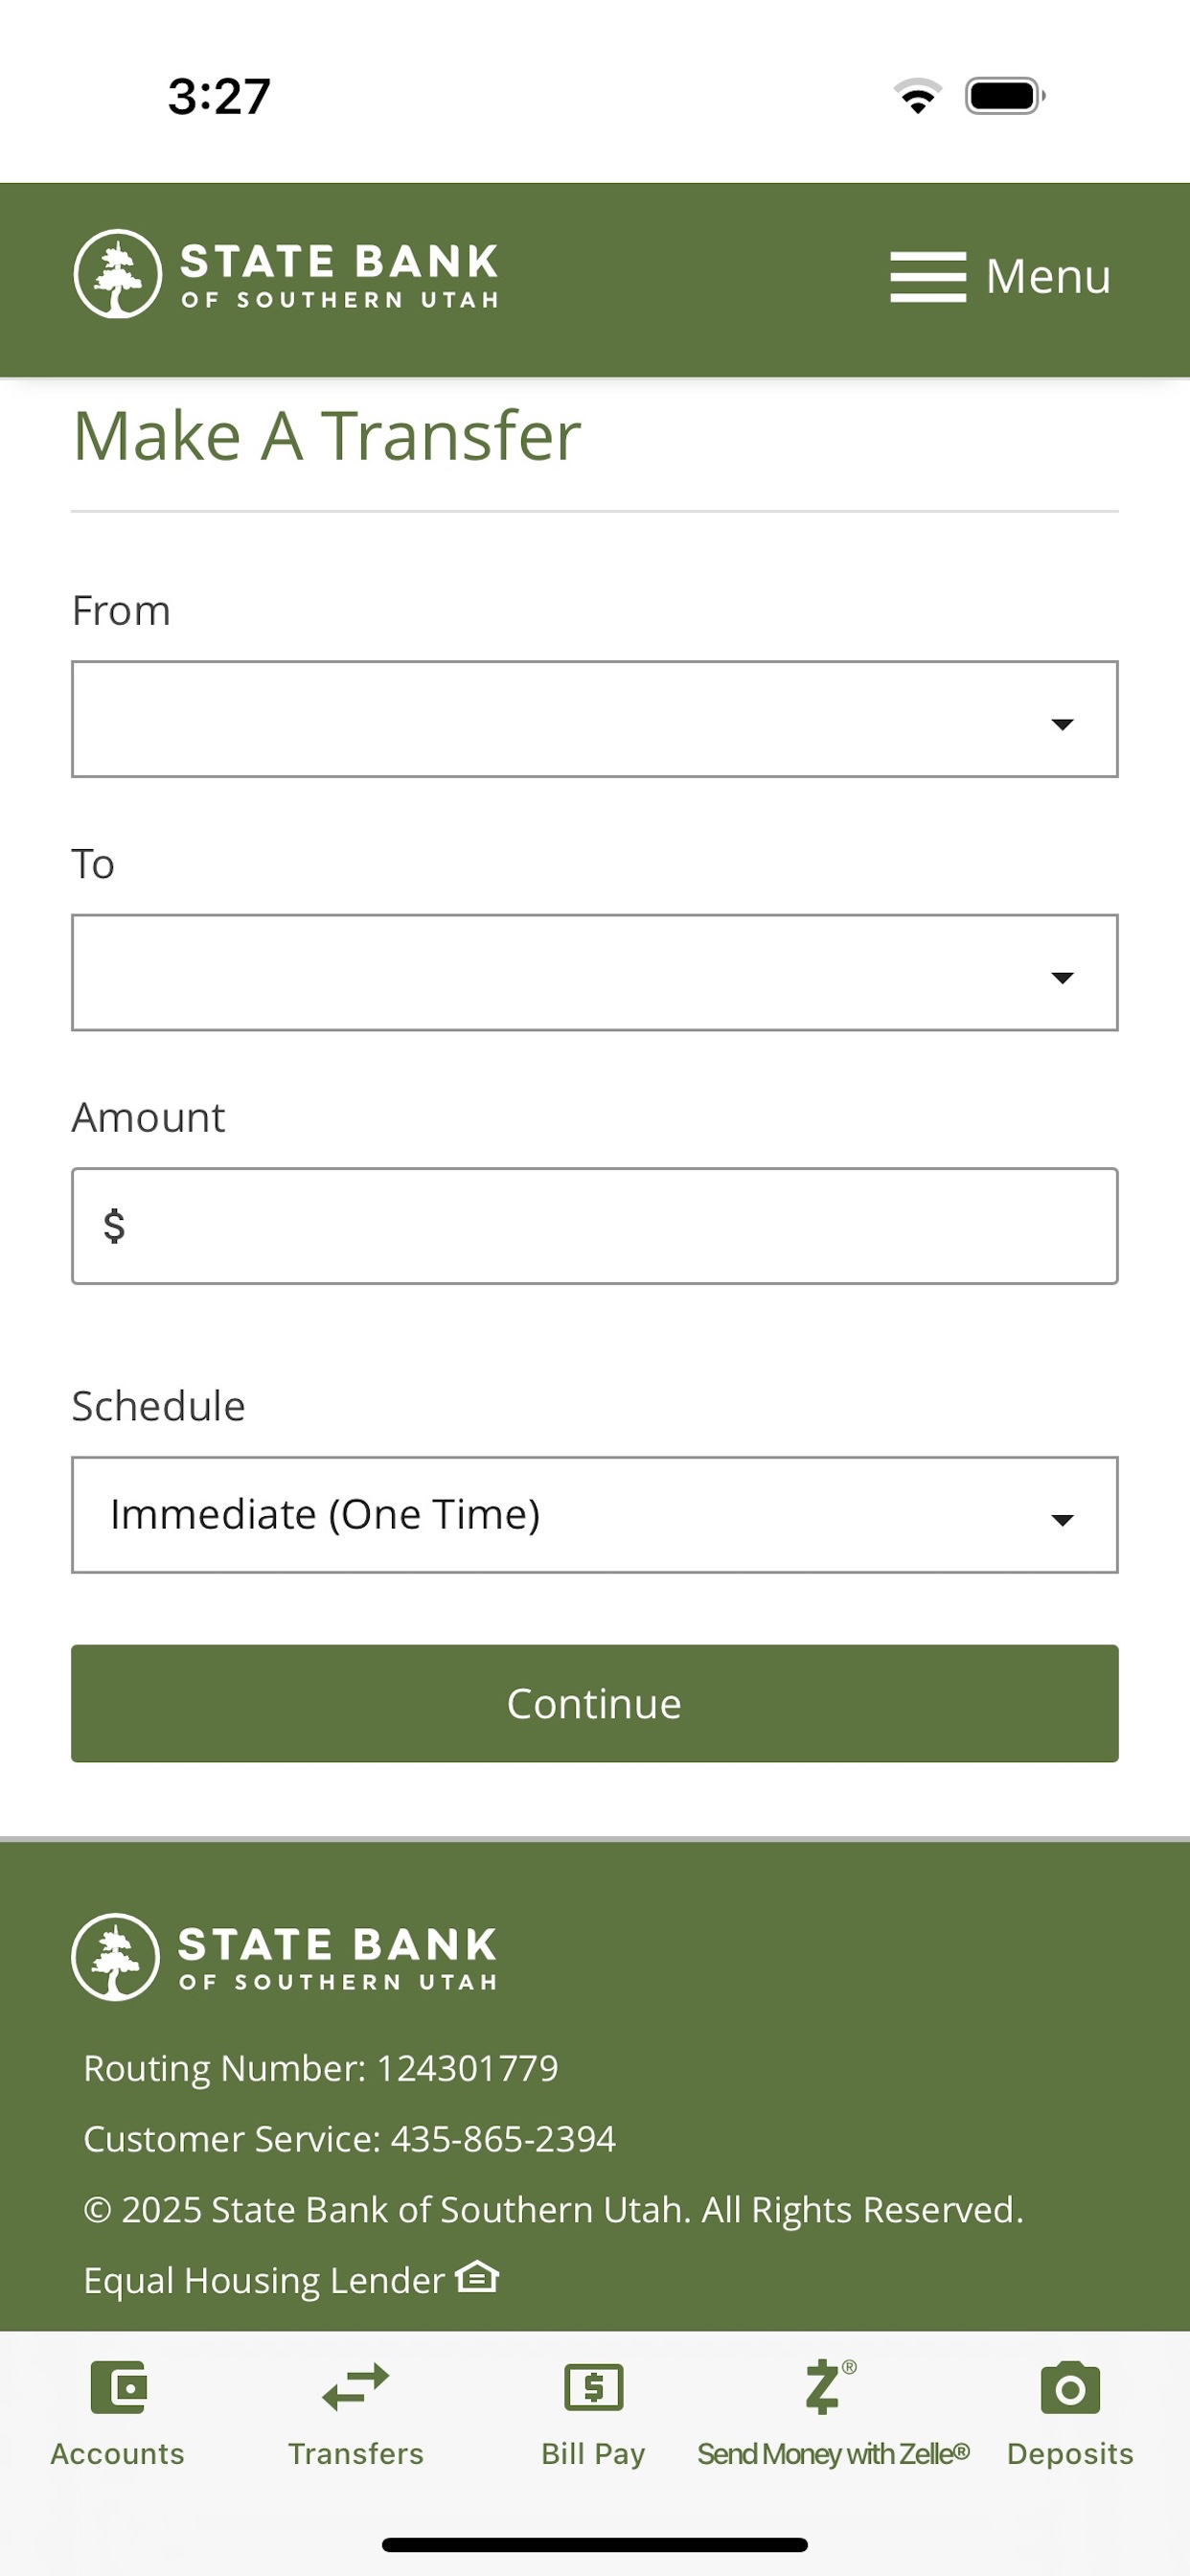Expand the From account dropdown

pyautogui.click(x=595, y=719)
